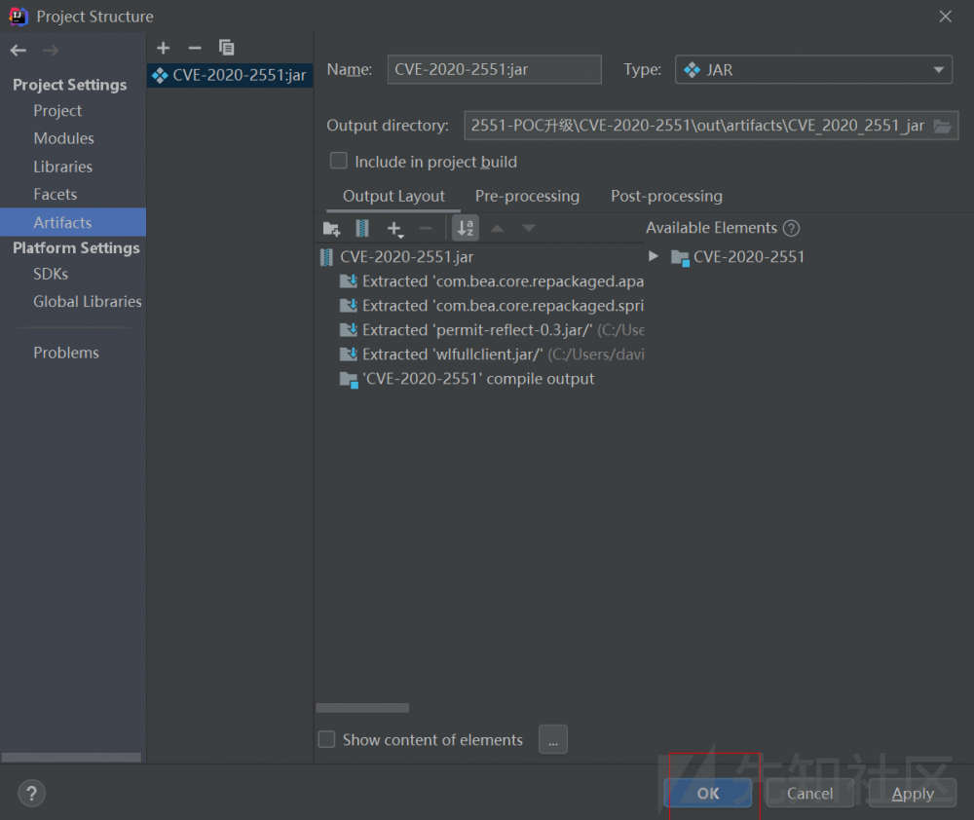This screenshot has width=974, height=820.
Task: Click the ellipsis button beside Show content
Action: point(553,739)
